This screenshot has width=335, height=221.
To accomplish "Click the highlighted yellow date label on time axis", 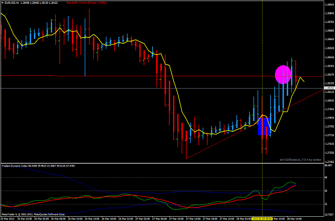I will click(262, 219).
